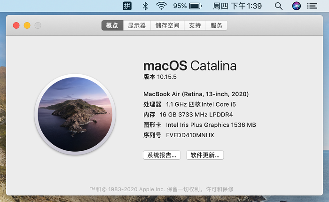Open 系统报告... button
The height and width of the screenshot is (202, 329).
162,155
